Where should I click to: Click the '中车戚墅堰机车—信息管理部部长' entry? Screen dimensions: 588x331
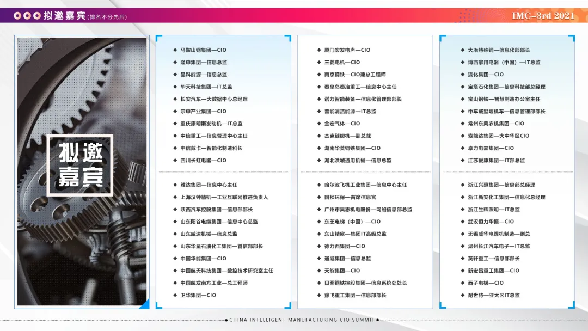click(507, 112)
